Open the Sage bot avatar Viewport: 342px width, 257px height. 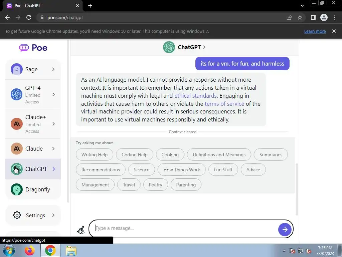point(17,69)
